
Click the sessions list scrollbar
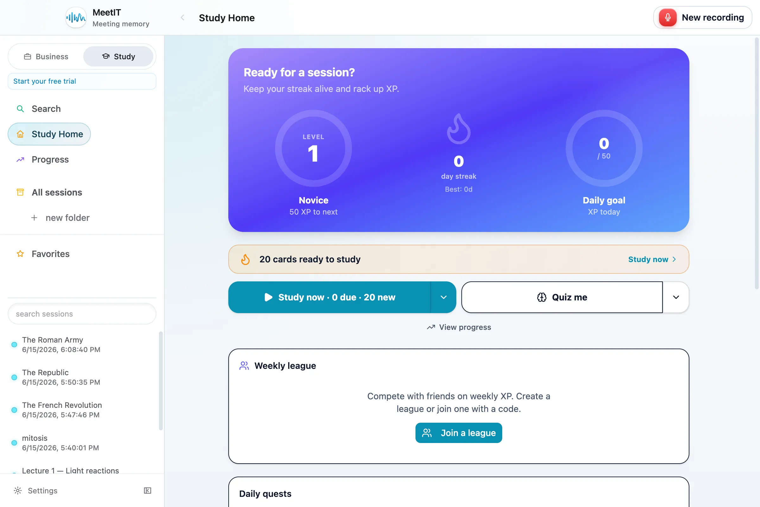click(x=161, y=381)
